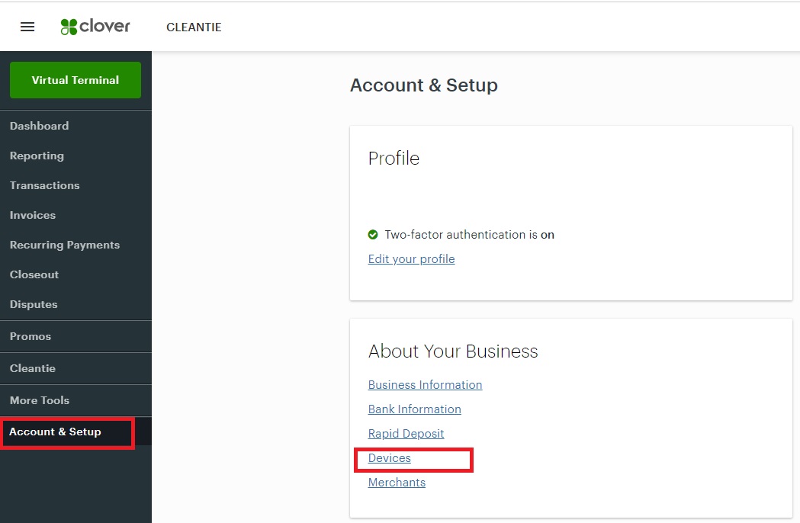Expand the Cleantie sidebar section
The image size is (800, 523).
[33, 368]
